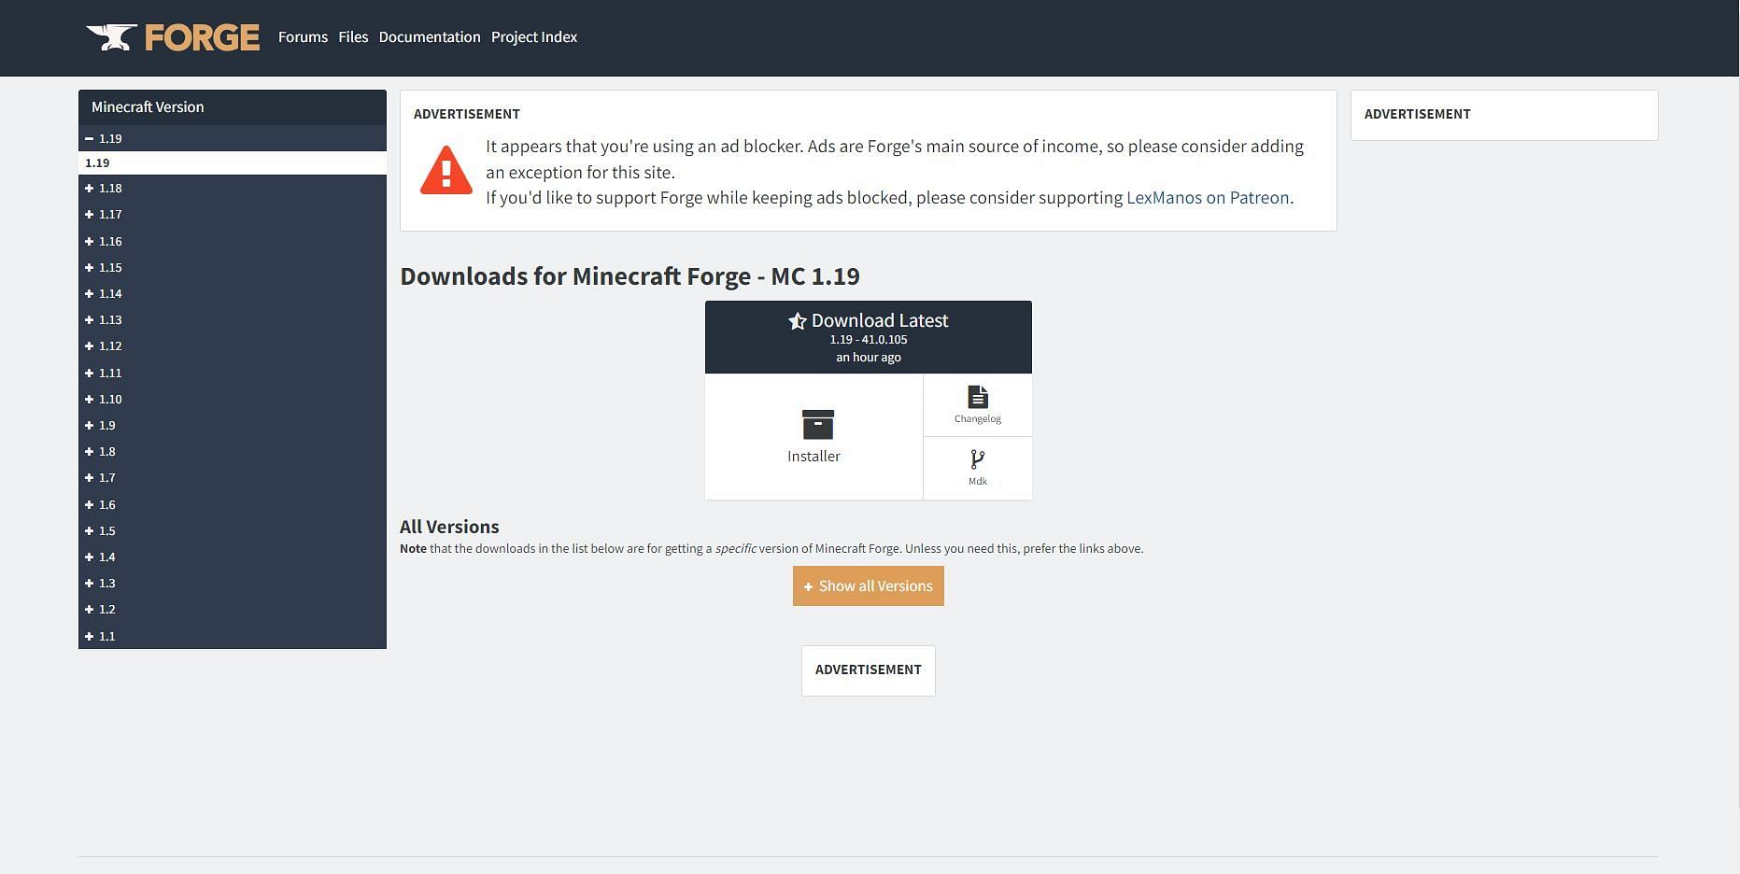Expand the 1.11 version group
This screenshot has height=874, width=1740.
233,373
